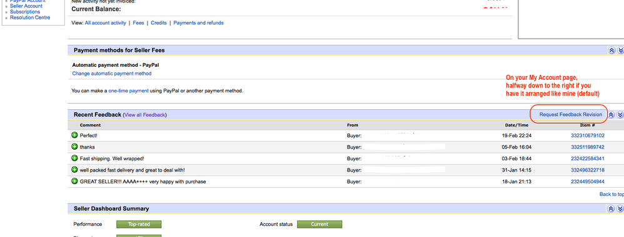
Task: Collapse the Recent Feedback section with the up-arrow icon
Action: click(611, 115)
